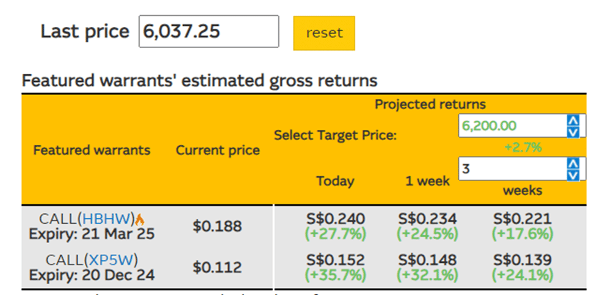This screenshot has width=595, height=295.
Task: Increase the target price with up arrow
Action: pyautogui.click(x=572, y=121)
